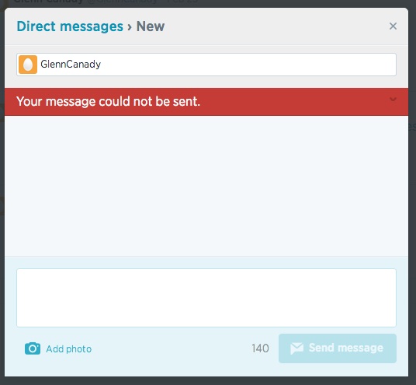Screen dimensions: 416x385
Task: Click the dimmed tweet header behind dialog
Action: click(106, 2)
